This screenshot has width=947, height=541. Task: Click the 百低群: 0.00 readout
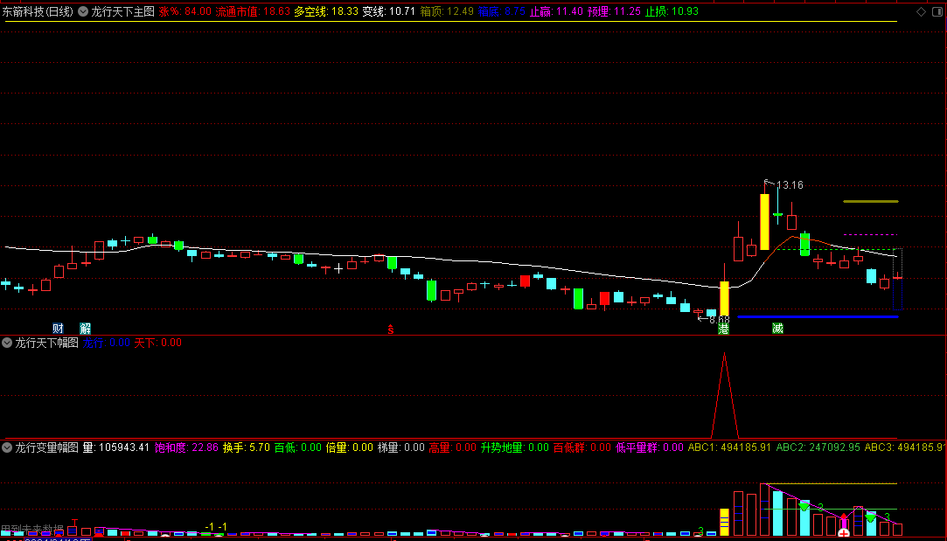tap(582, 447)
